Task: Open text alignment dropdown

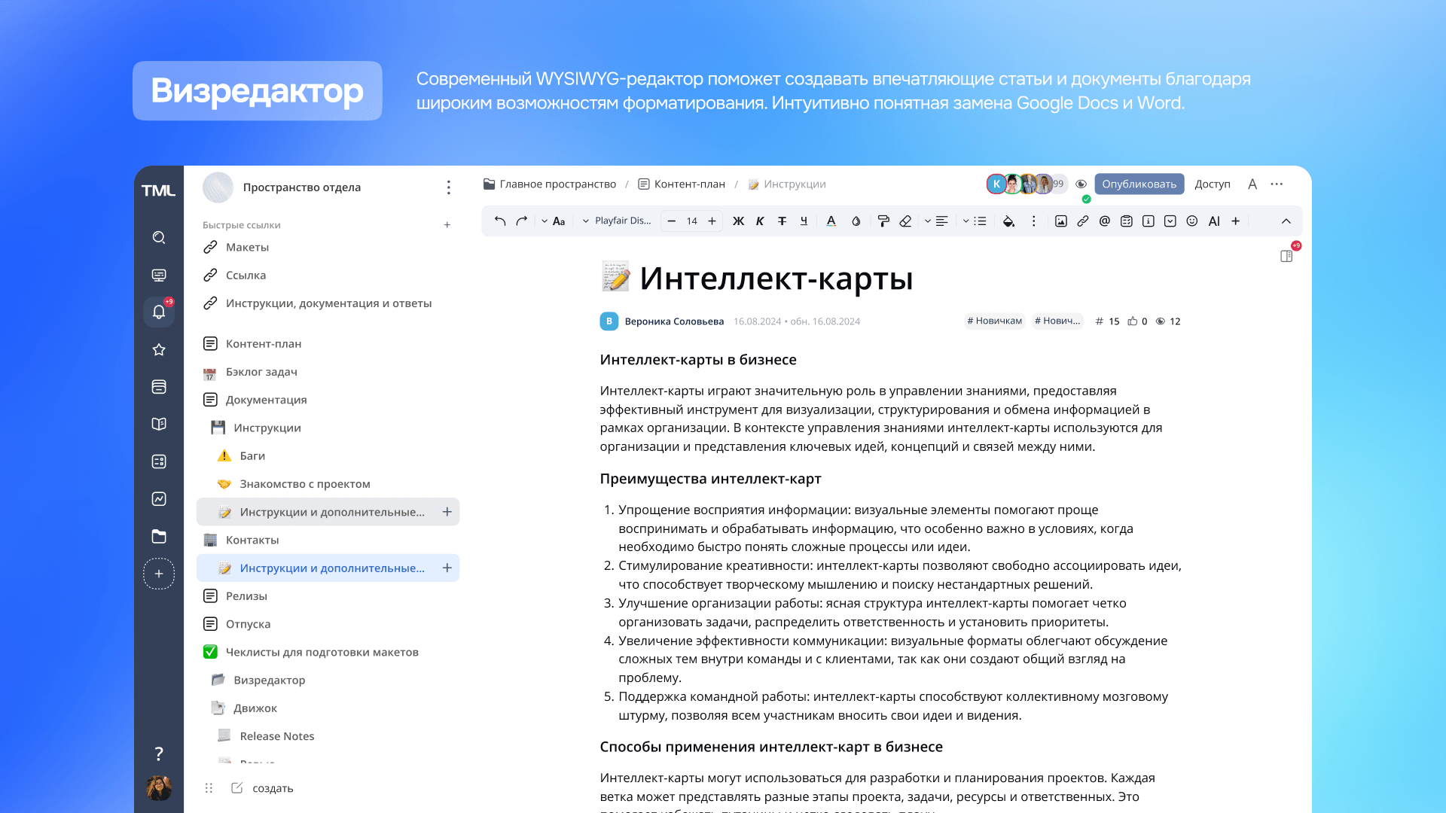Action: click(x=937, y=221)
